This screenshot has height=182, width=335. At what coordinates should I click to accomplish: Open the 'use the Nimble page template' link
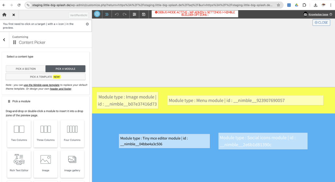tap(42, 85)
